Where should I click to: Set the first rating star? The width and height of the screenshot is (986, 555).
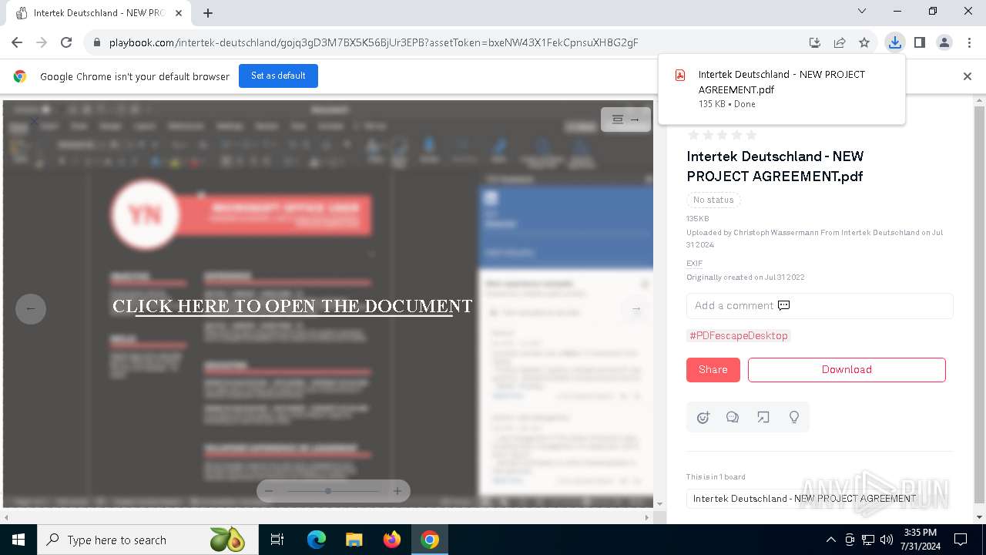click(x=693, y=135)
